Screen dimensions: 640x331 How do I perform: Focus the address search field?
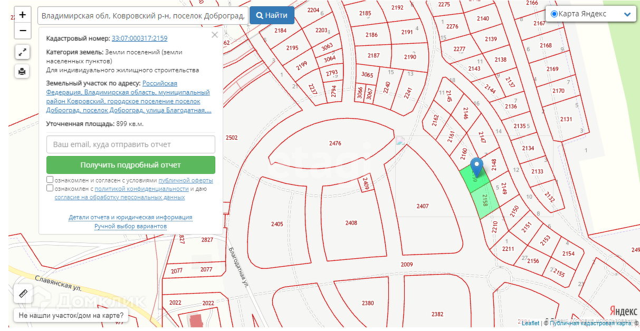[142, 15]
